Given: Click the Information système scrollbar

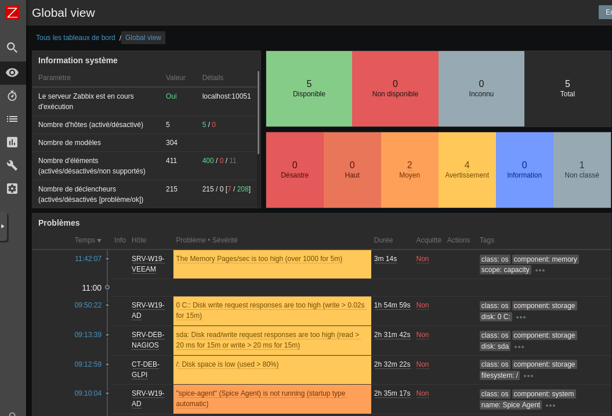Looking at the screenshot, I should (x=258, y=112).
